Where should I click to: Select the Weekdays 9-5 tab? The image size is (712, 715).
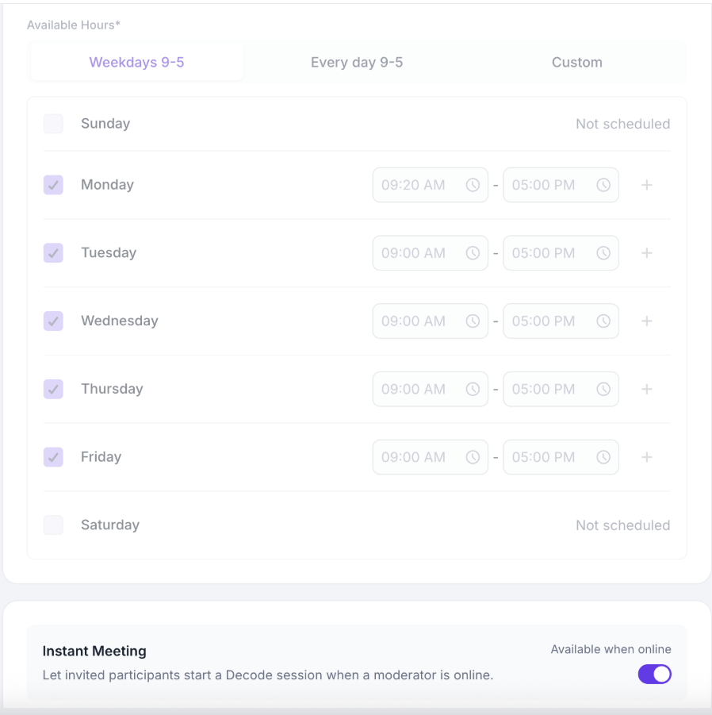[136, 62]
